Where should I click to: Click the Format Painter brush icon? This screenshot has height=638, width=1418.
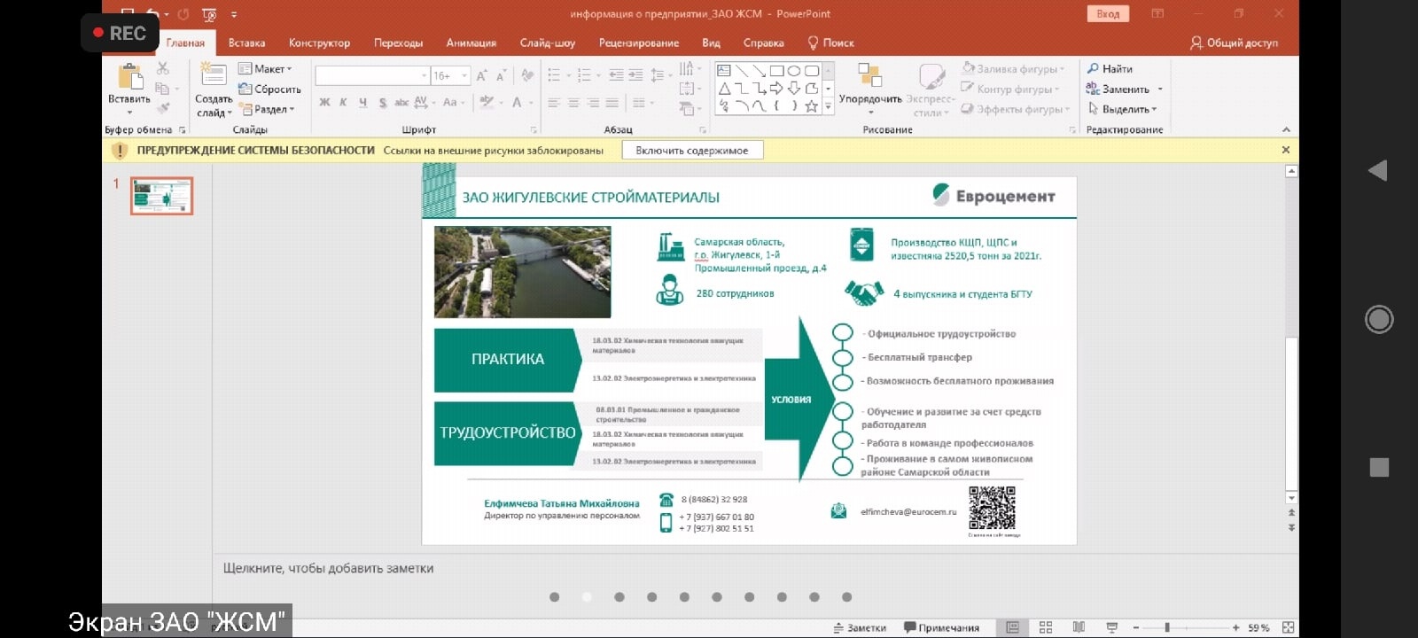pyautogui.click(x=163, y=108)
